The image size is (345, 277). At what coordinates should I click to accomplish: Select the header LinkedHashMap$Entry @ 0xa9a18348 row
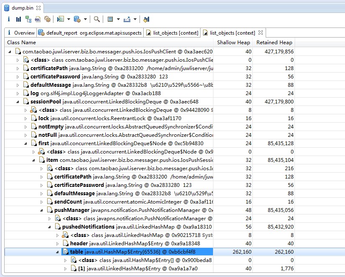coord(150,243)
